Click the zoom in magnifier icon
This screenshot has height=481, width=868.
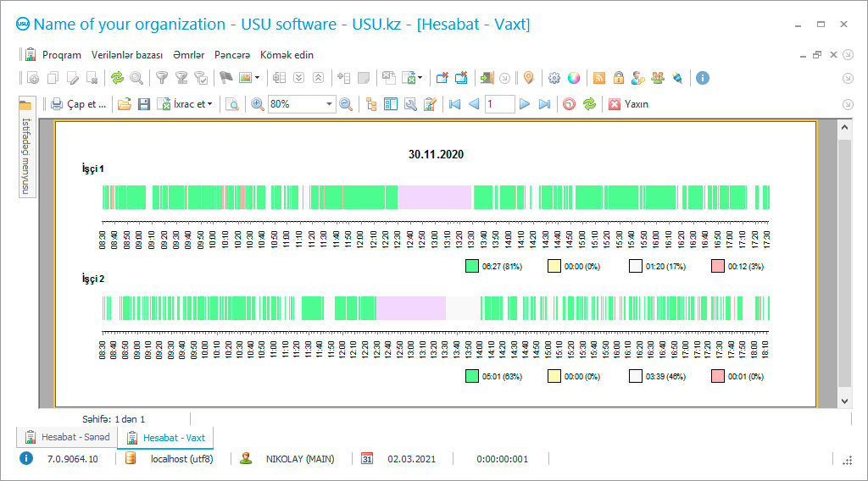pos(258,104)
